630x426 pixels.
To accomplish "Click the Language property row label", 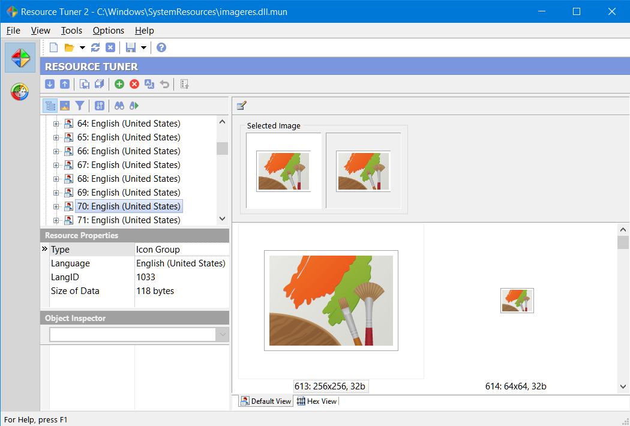I will 70,263.
